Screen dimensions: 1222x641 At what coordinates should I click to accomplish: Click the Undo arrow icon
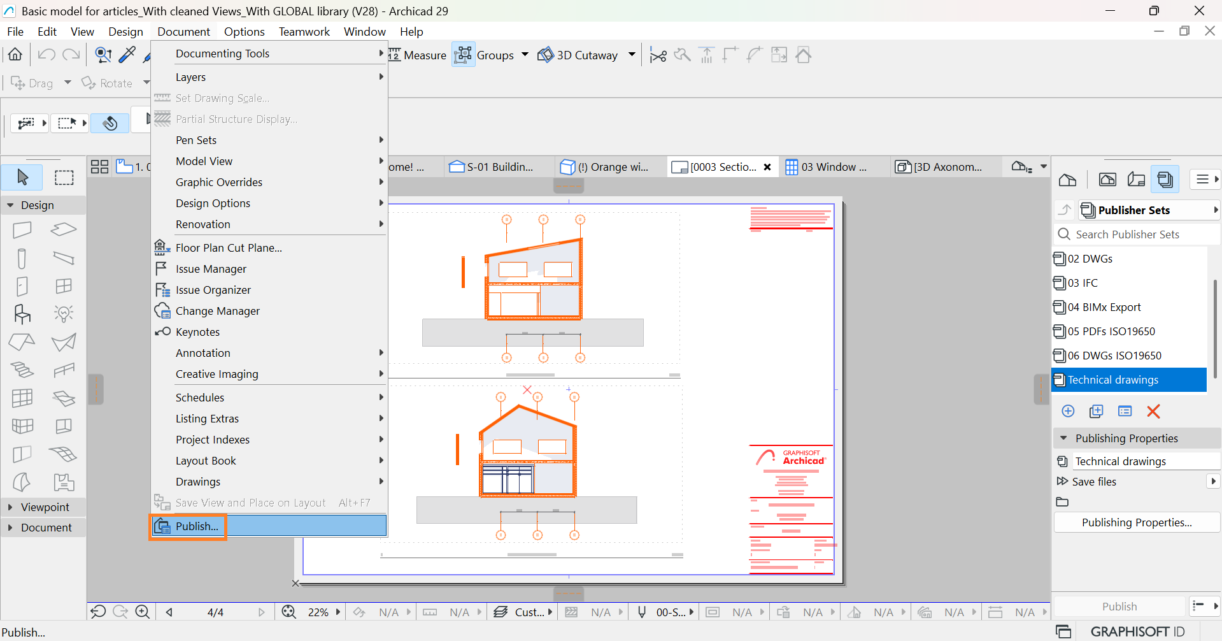point(46,55)
